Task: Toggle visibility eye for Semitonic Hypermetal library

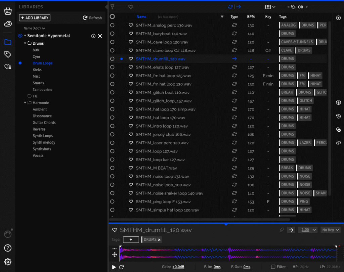Action: click(x=20, y=36)
